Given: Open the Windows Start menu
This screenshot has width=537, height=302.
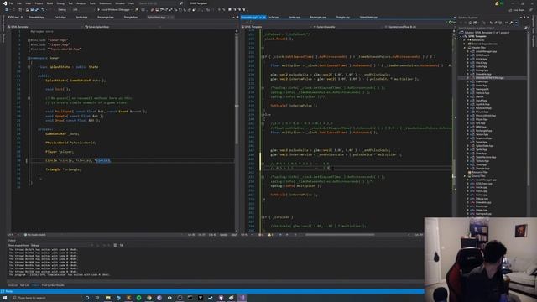Looking at the screenshot, I should click(5, 298).
